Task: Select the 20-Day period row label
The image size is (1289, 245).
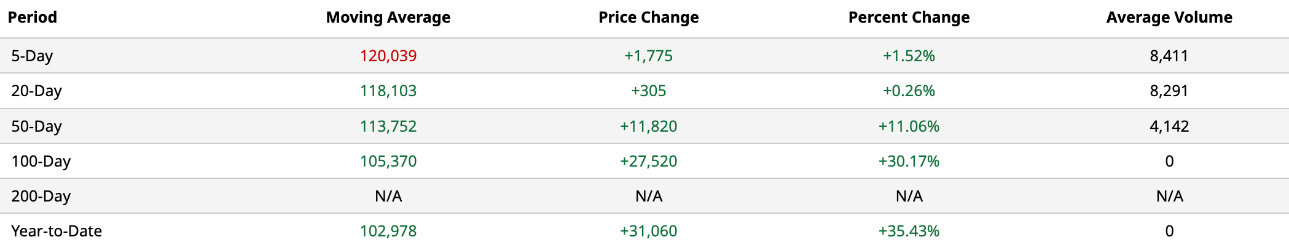Action: click(36, 91)
